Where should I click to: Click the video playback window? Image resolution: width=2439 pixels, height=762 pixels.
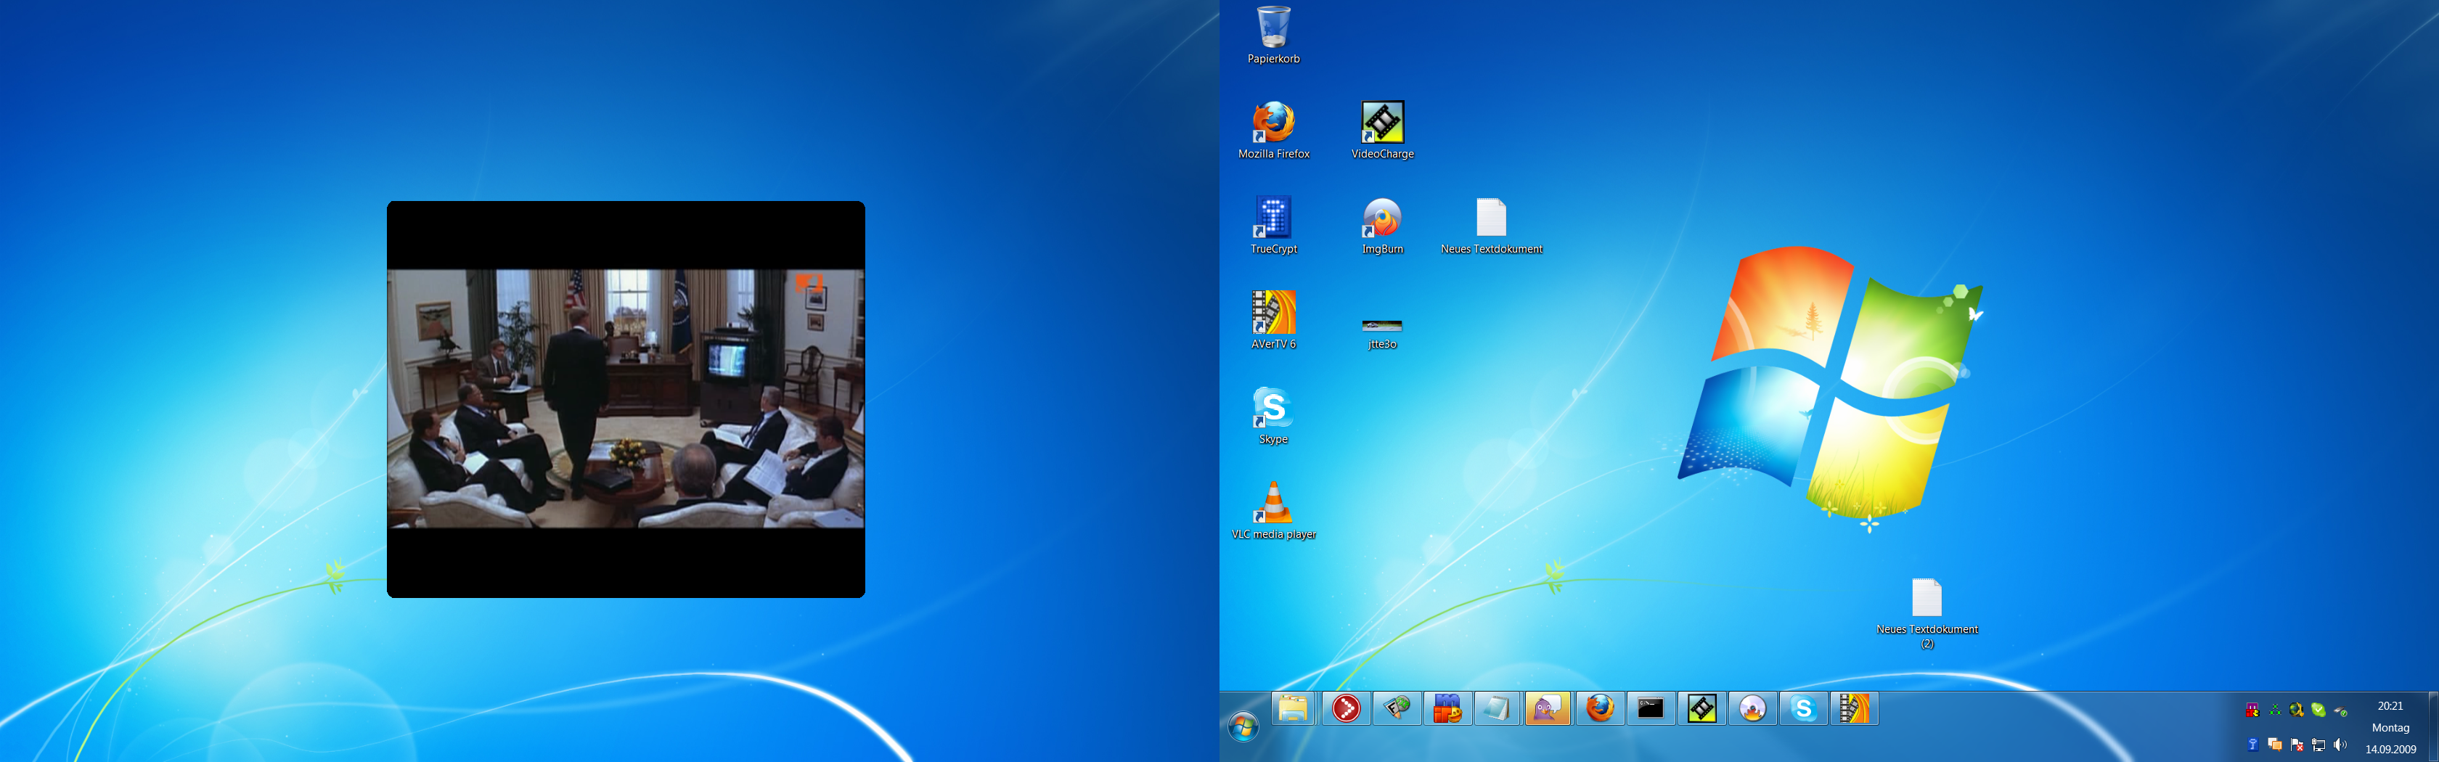coord(625,398)
